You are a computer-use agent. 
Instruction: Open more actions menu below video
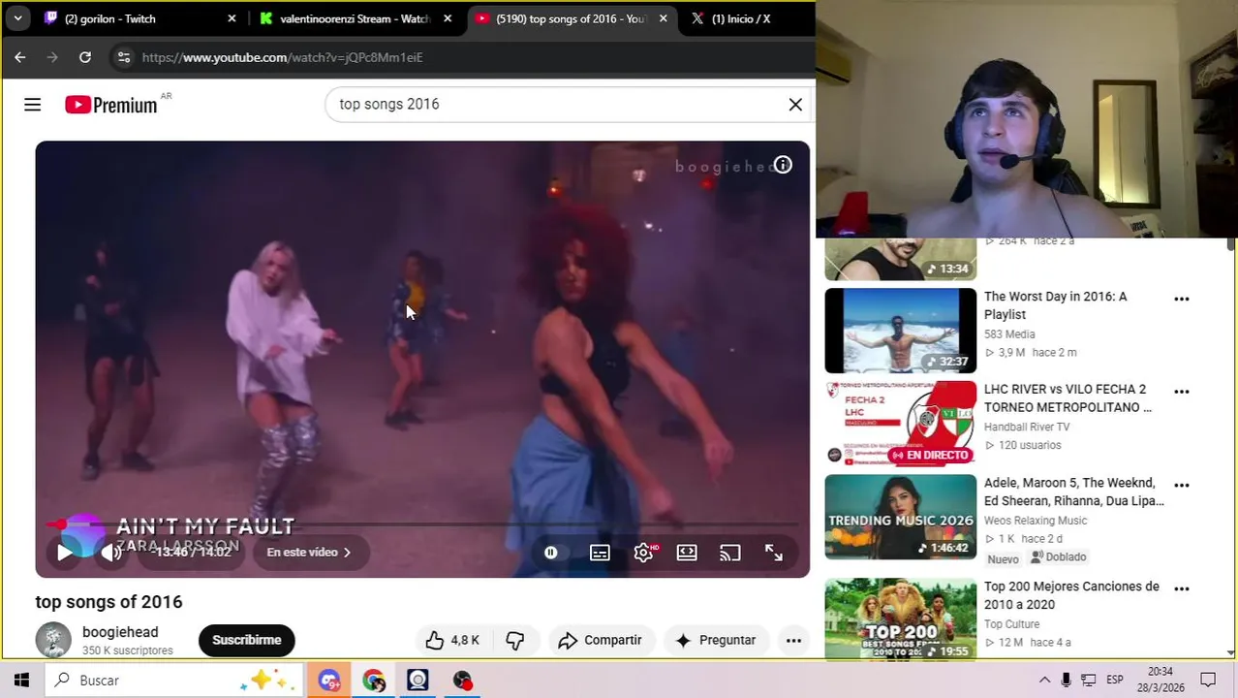click(x=793, y=640)
